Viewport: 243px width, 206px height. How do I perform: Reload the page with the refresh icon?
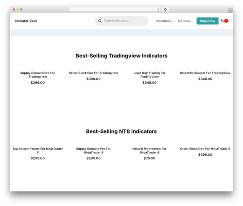point(158,10)
